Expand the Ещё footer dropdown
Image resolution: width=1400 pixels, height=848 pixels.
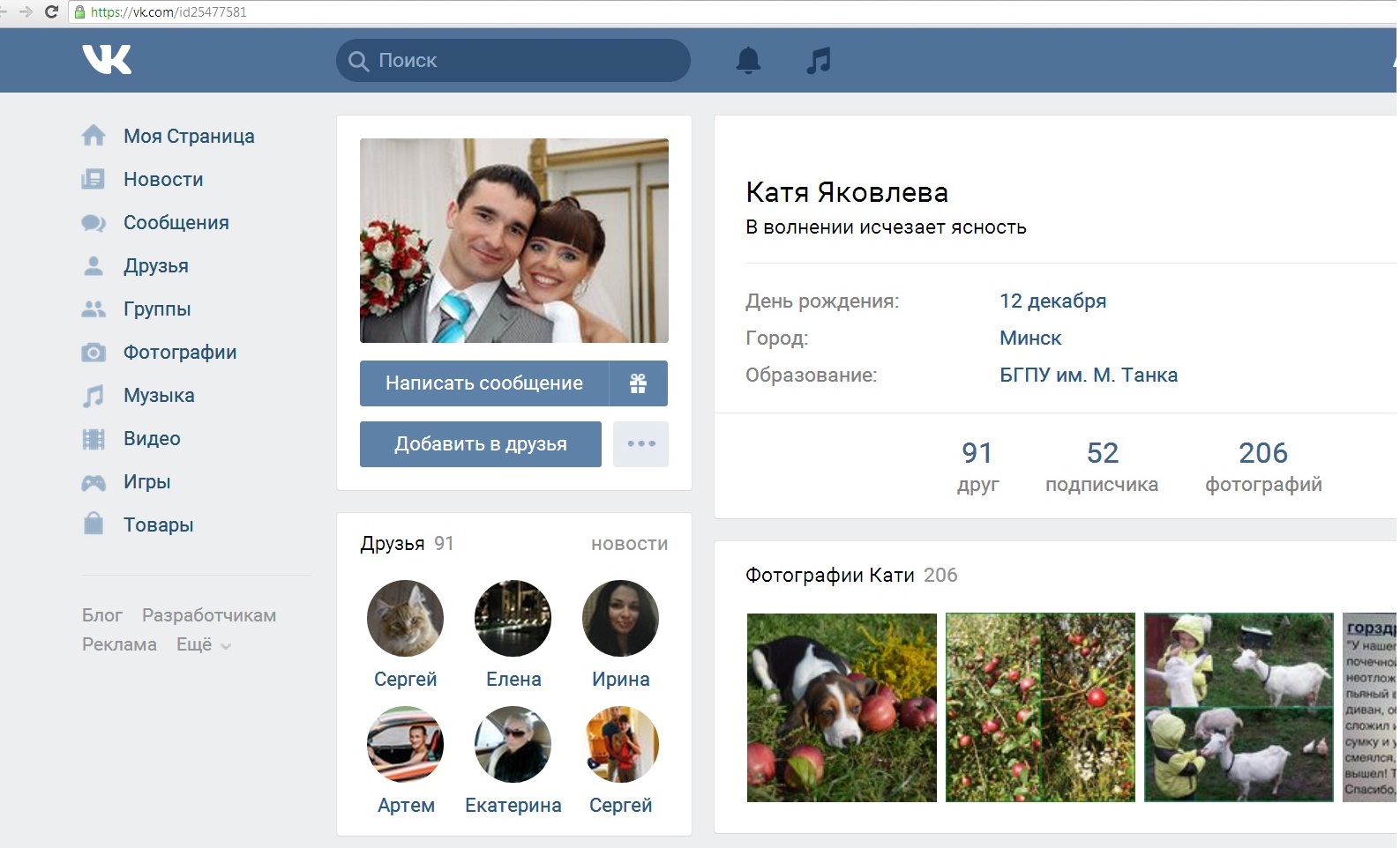click(x=203, y=645)
